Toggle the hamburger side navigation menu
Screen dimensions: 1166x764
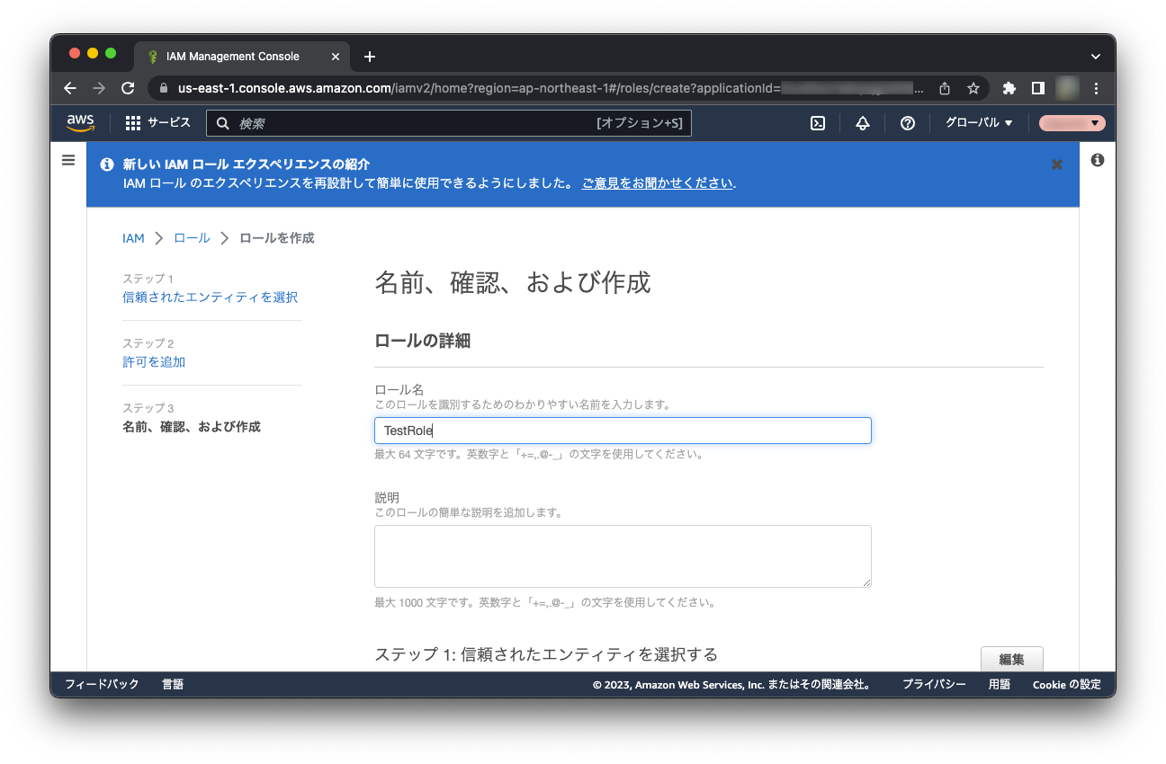coord(68,160)
